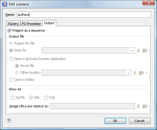
Task: Toggle Present as a sequence checkbox
Action: click(9, 31)
